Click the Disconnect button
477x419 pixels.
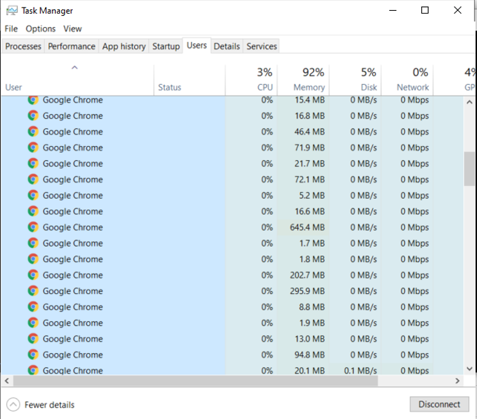coord(440,404)
